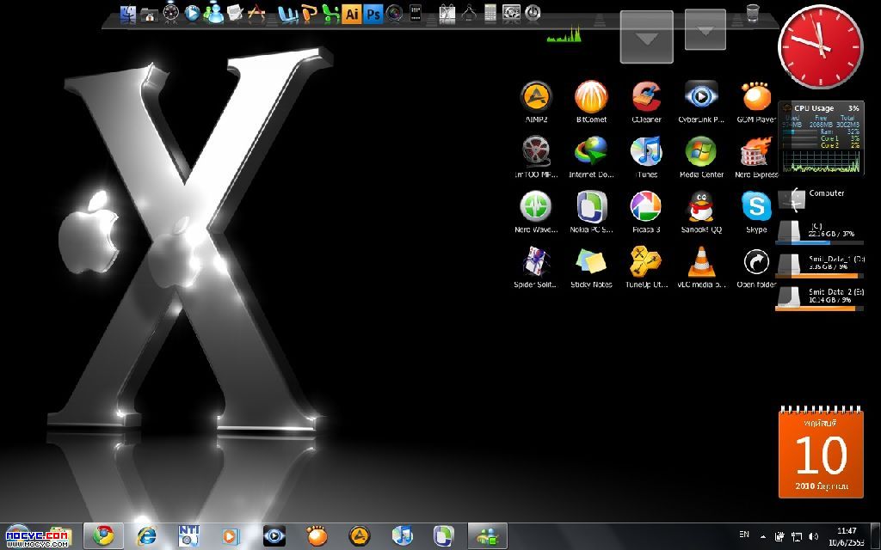Open the blue Word icon in top dock
Viewport: 881px width, 550px height.
(288, 14)
